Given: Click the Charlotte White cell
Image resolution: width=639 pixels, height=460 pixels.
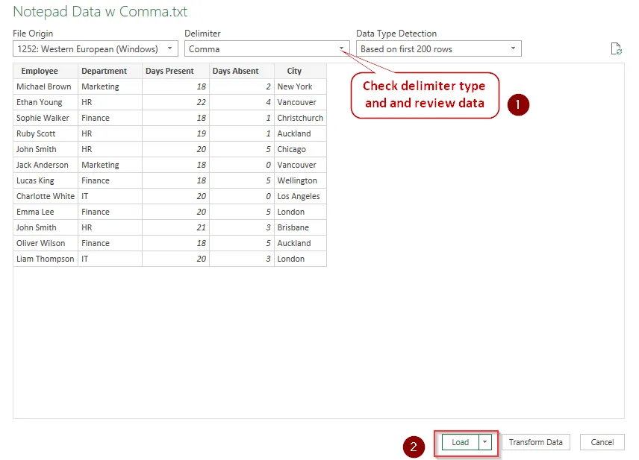Looking at the screenshot, I should coord(46,196).
